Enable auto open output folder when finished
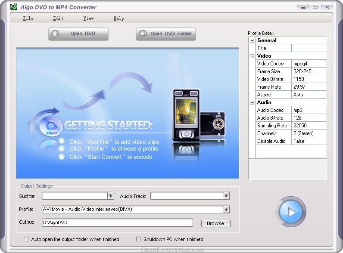Viewport: 343px width, 253px height. pyautogui.click(x=26, y=239)
